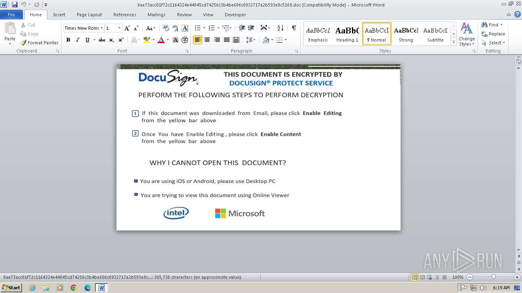Viewport: 522px width, 293px height.
Task: Open the font size dropdown
Action: click(119, 28)
